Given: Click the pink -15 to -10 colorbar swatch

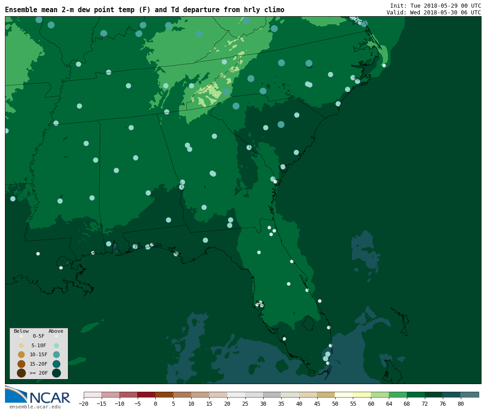Looking at the screenshot, I should click(x=110, y=394).
